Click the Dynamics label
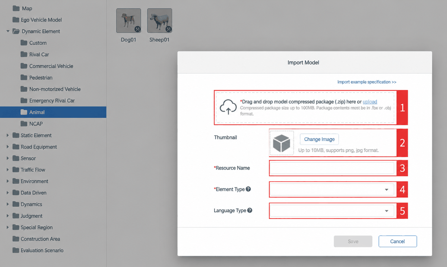447x267 pixels. coord(31,204)
